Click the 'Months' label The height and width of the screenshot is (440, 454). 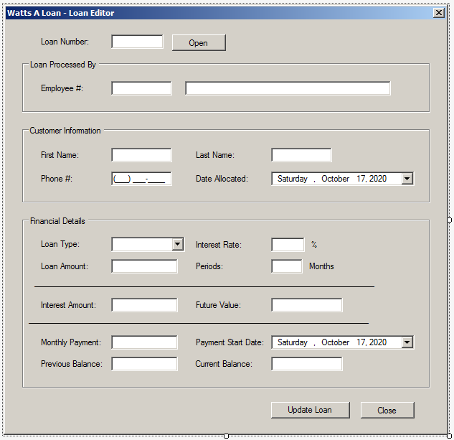pos(321,266)
